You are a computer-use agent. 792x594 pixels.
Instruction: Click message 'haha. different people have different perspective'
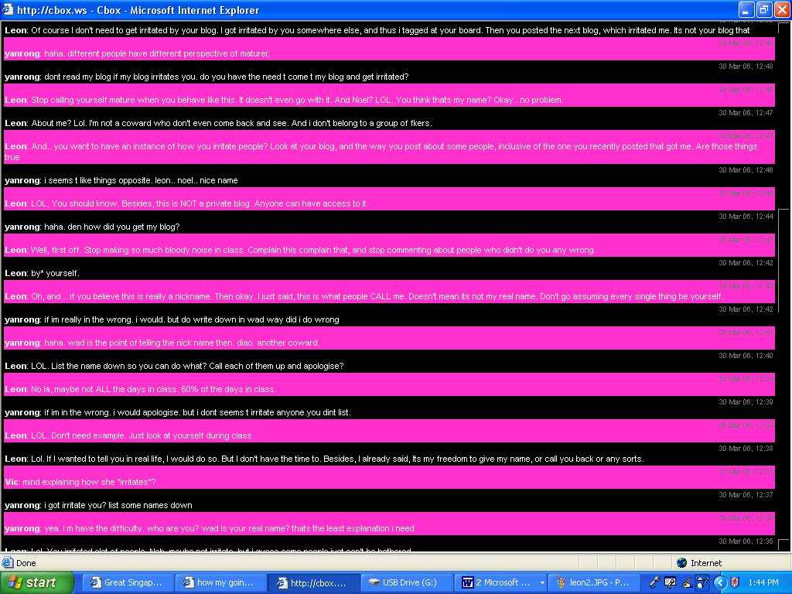click(x=157, y=53)
